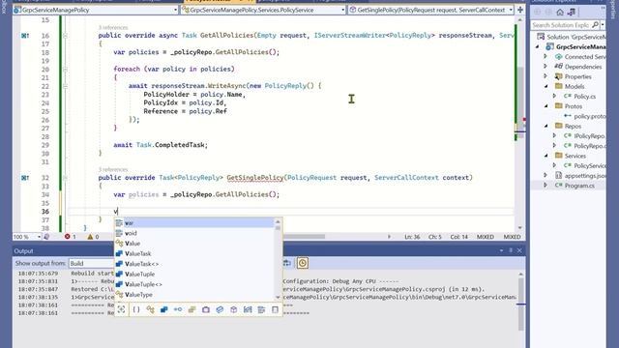Click the Search Solution Explorer field
Image resolution: width=619 pixels, height=348 pixels.
(561, 25)
